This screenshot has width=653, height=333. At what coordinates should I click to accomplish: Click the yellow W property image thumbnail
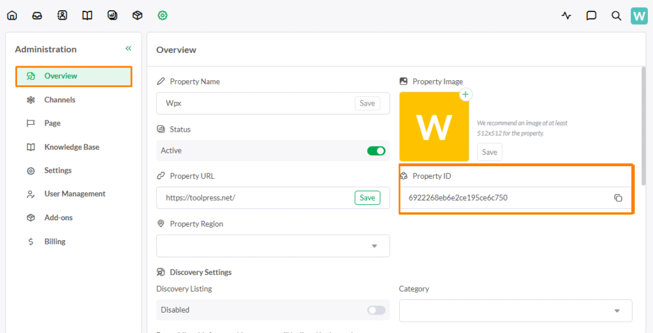pos(434,126)
